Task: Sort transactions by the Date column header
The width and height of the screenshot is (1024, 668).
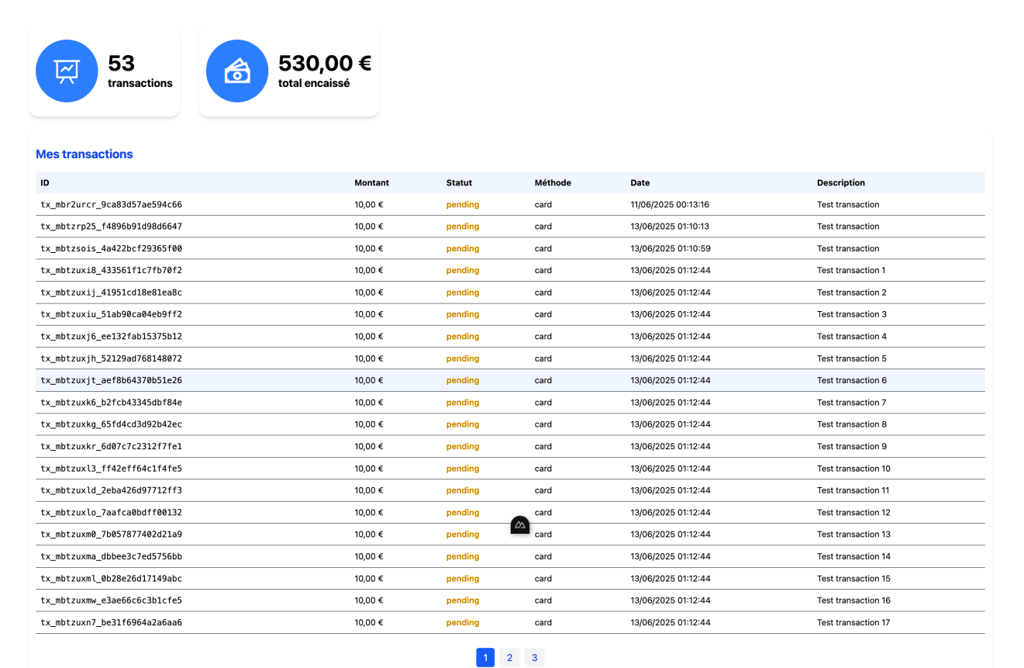Action: (x=640, y=182)
